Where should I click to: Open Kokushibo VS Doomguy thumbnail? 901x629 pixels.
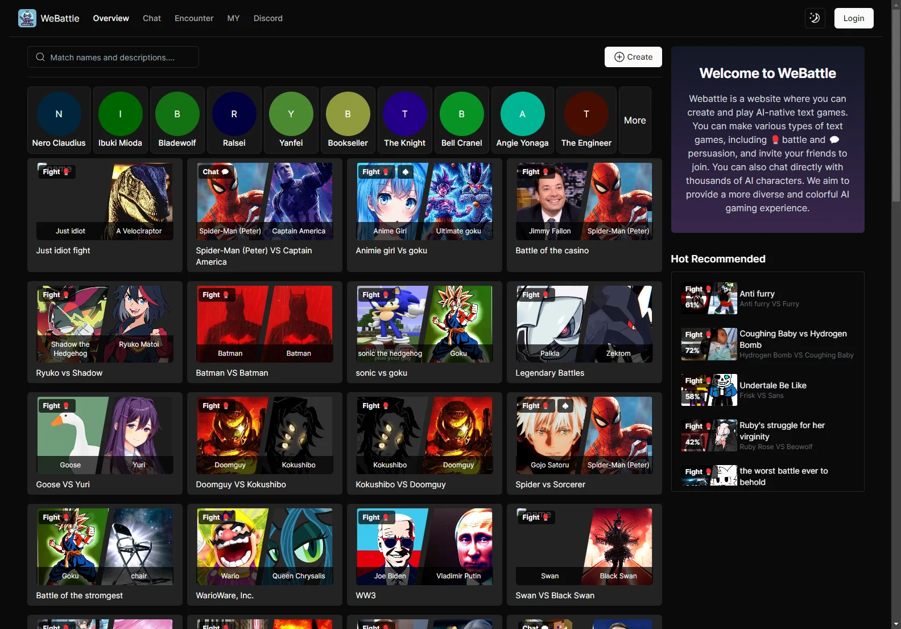click(x=424, y=435)
